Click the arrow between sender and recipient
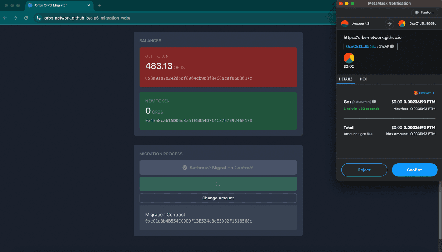The image size is (442, 252). [389, 24]
